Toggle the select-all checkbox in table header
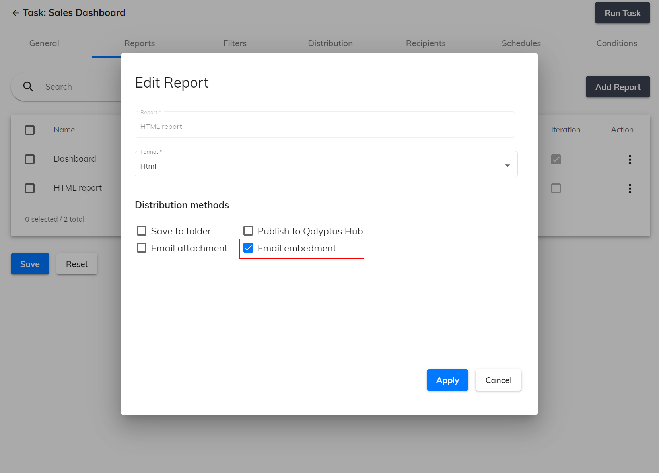 click(30, 130)
